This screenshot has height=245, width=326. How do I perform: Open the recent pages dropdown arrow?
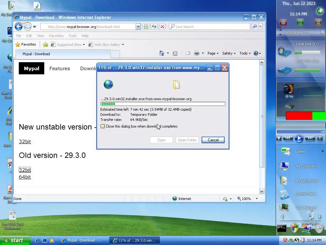[x=34, y=27]
